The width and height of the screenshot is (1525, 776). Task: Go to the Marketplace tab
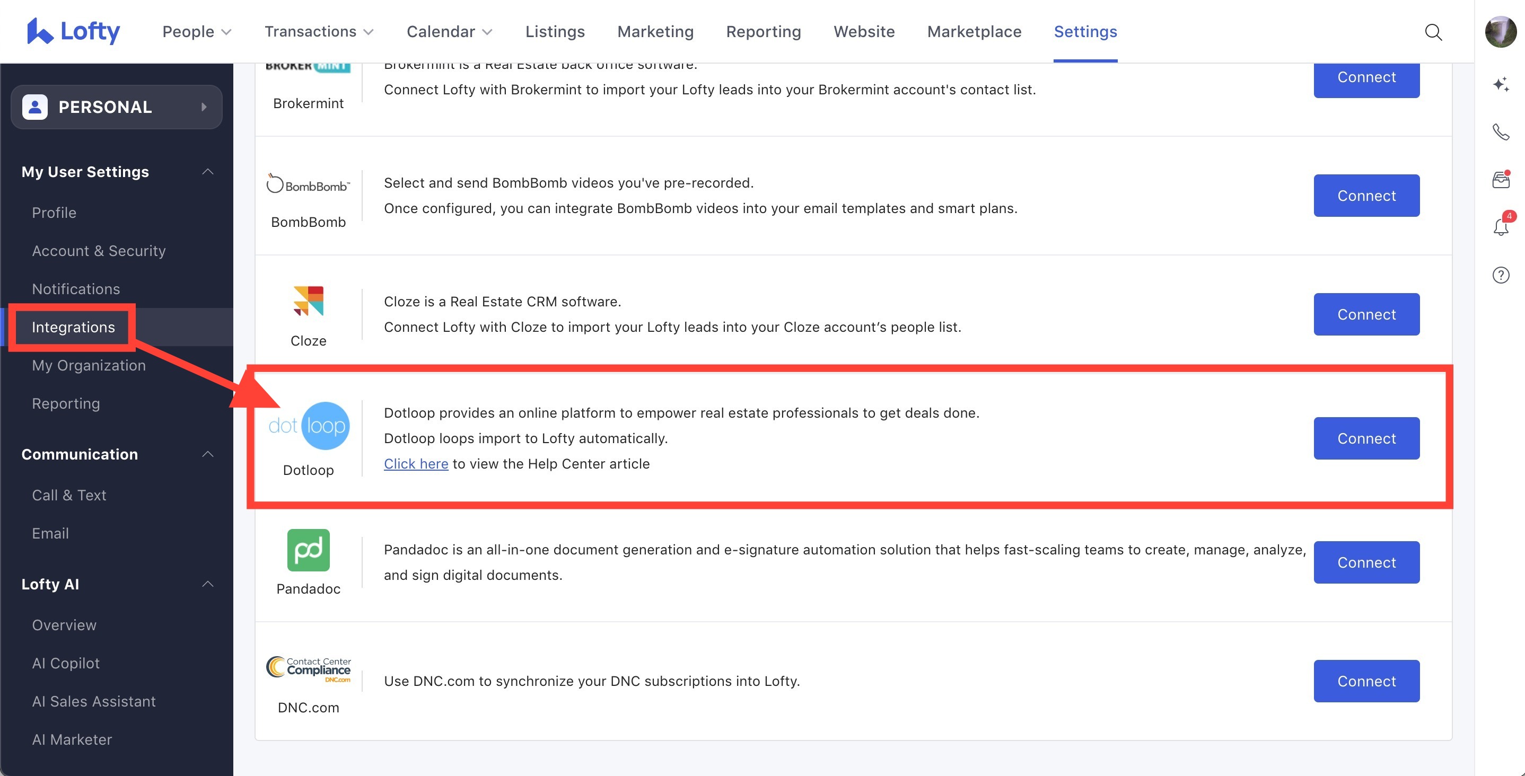pos(974,32)
